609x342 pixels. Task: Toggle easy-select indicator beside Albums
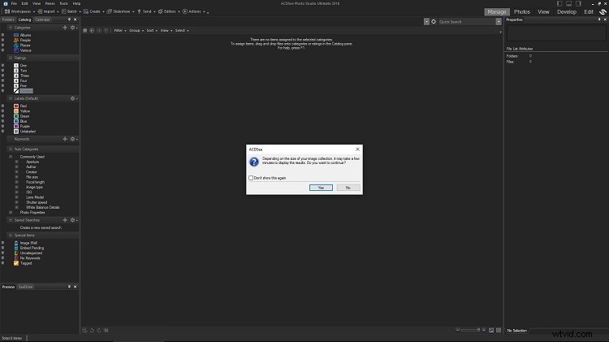pyautogui.click(x=3, y=35)
